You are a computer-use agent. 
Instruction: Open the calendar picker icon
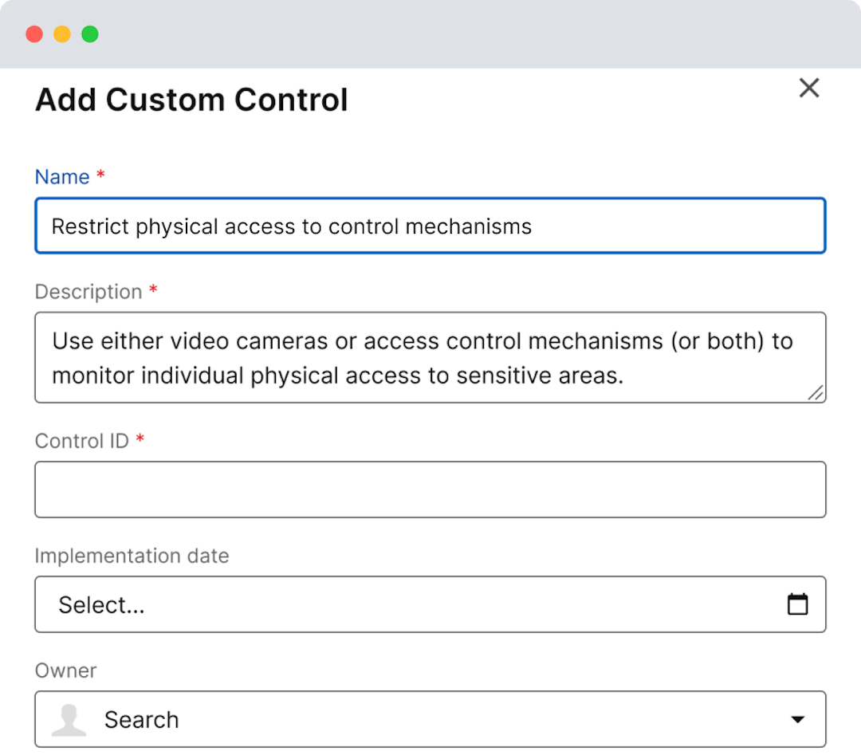[797, 604]
